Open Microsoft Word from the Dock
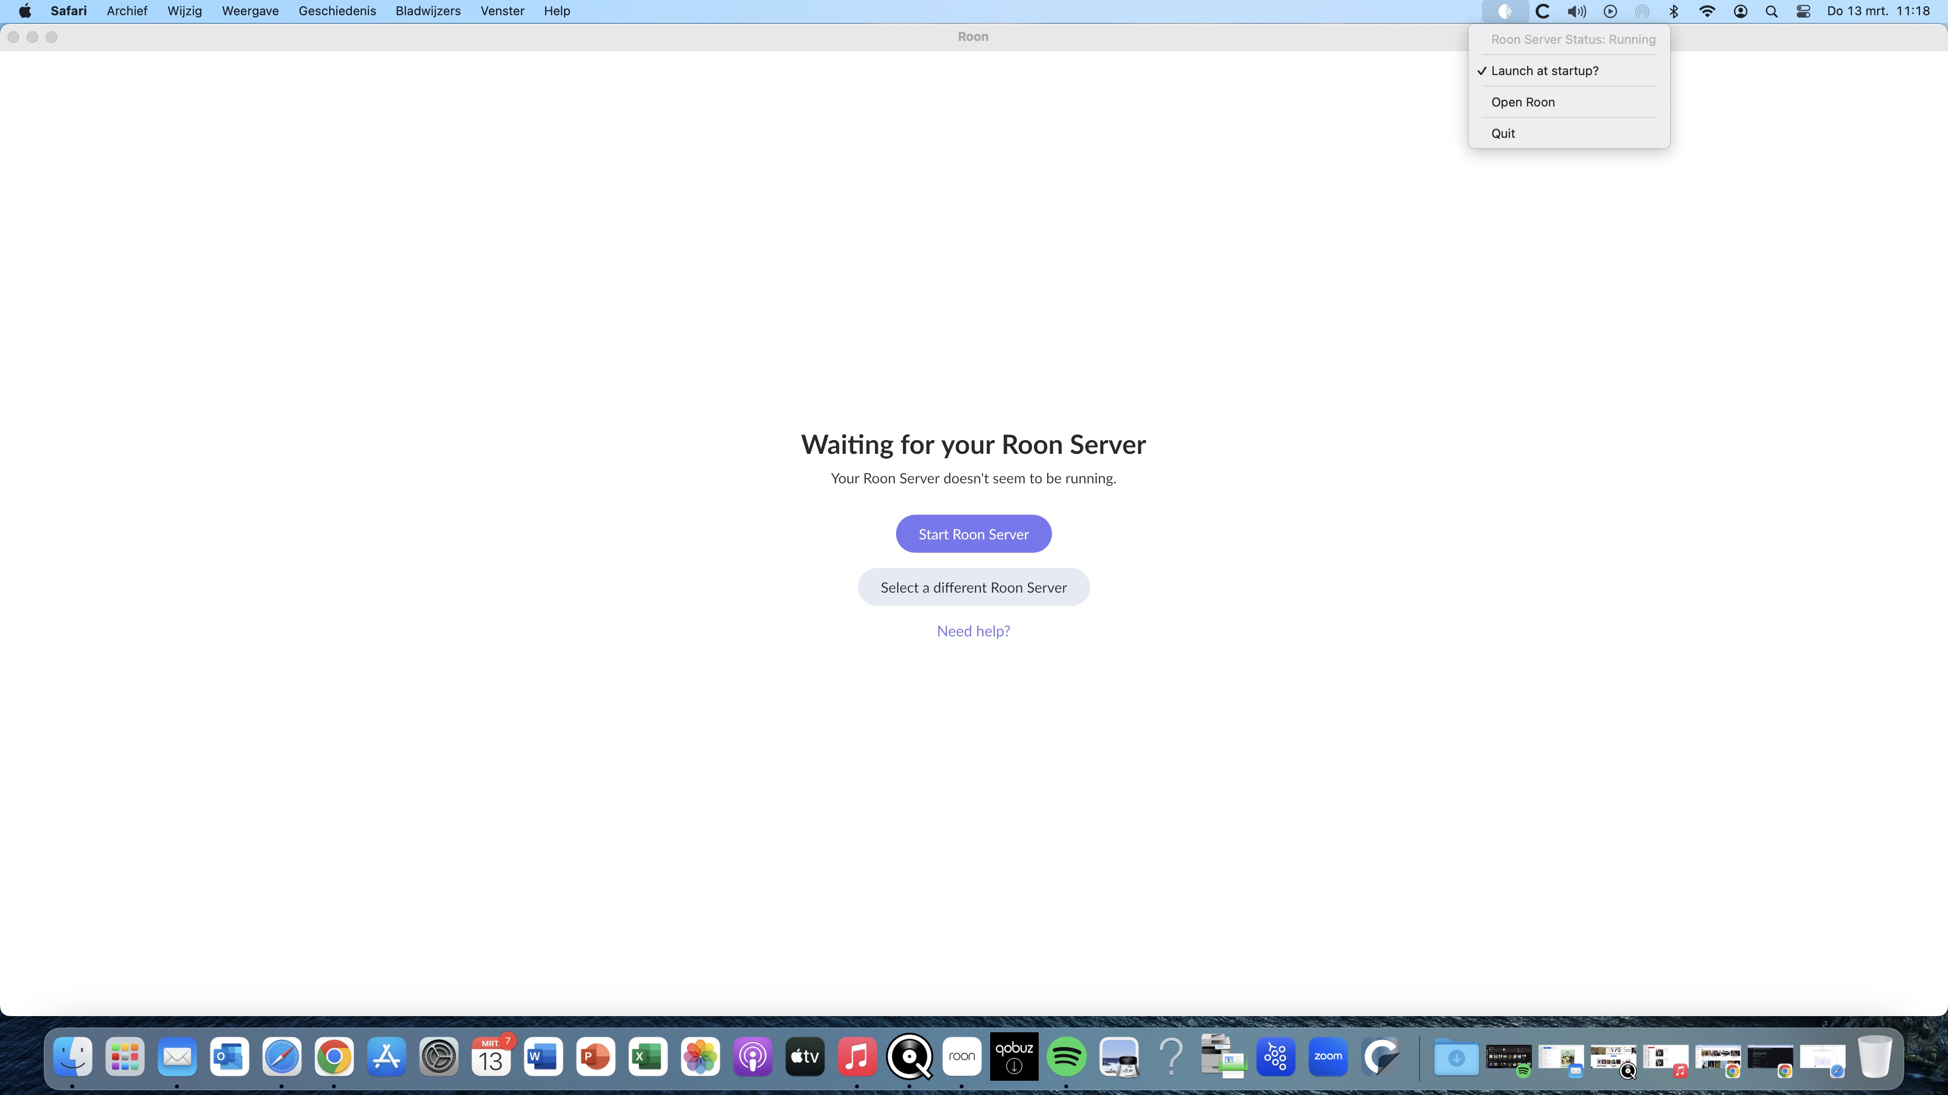 pos(543,1056)
